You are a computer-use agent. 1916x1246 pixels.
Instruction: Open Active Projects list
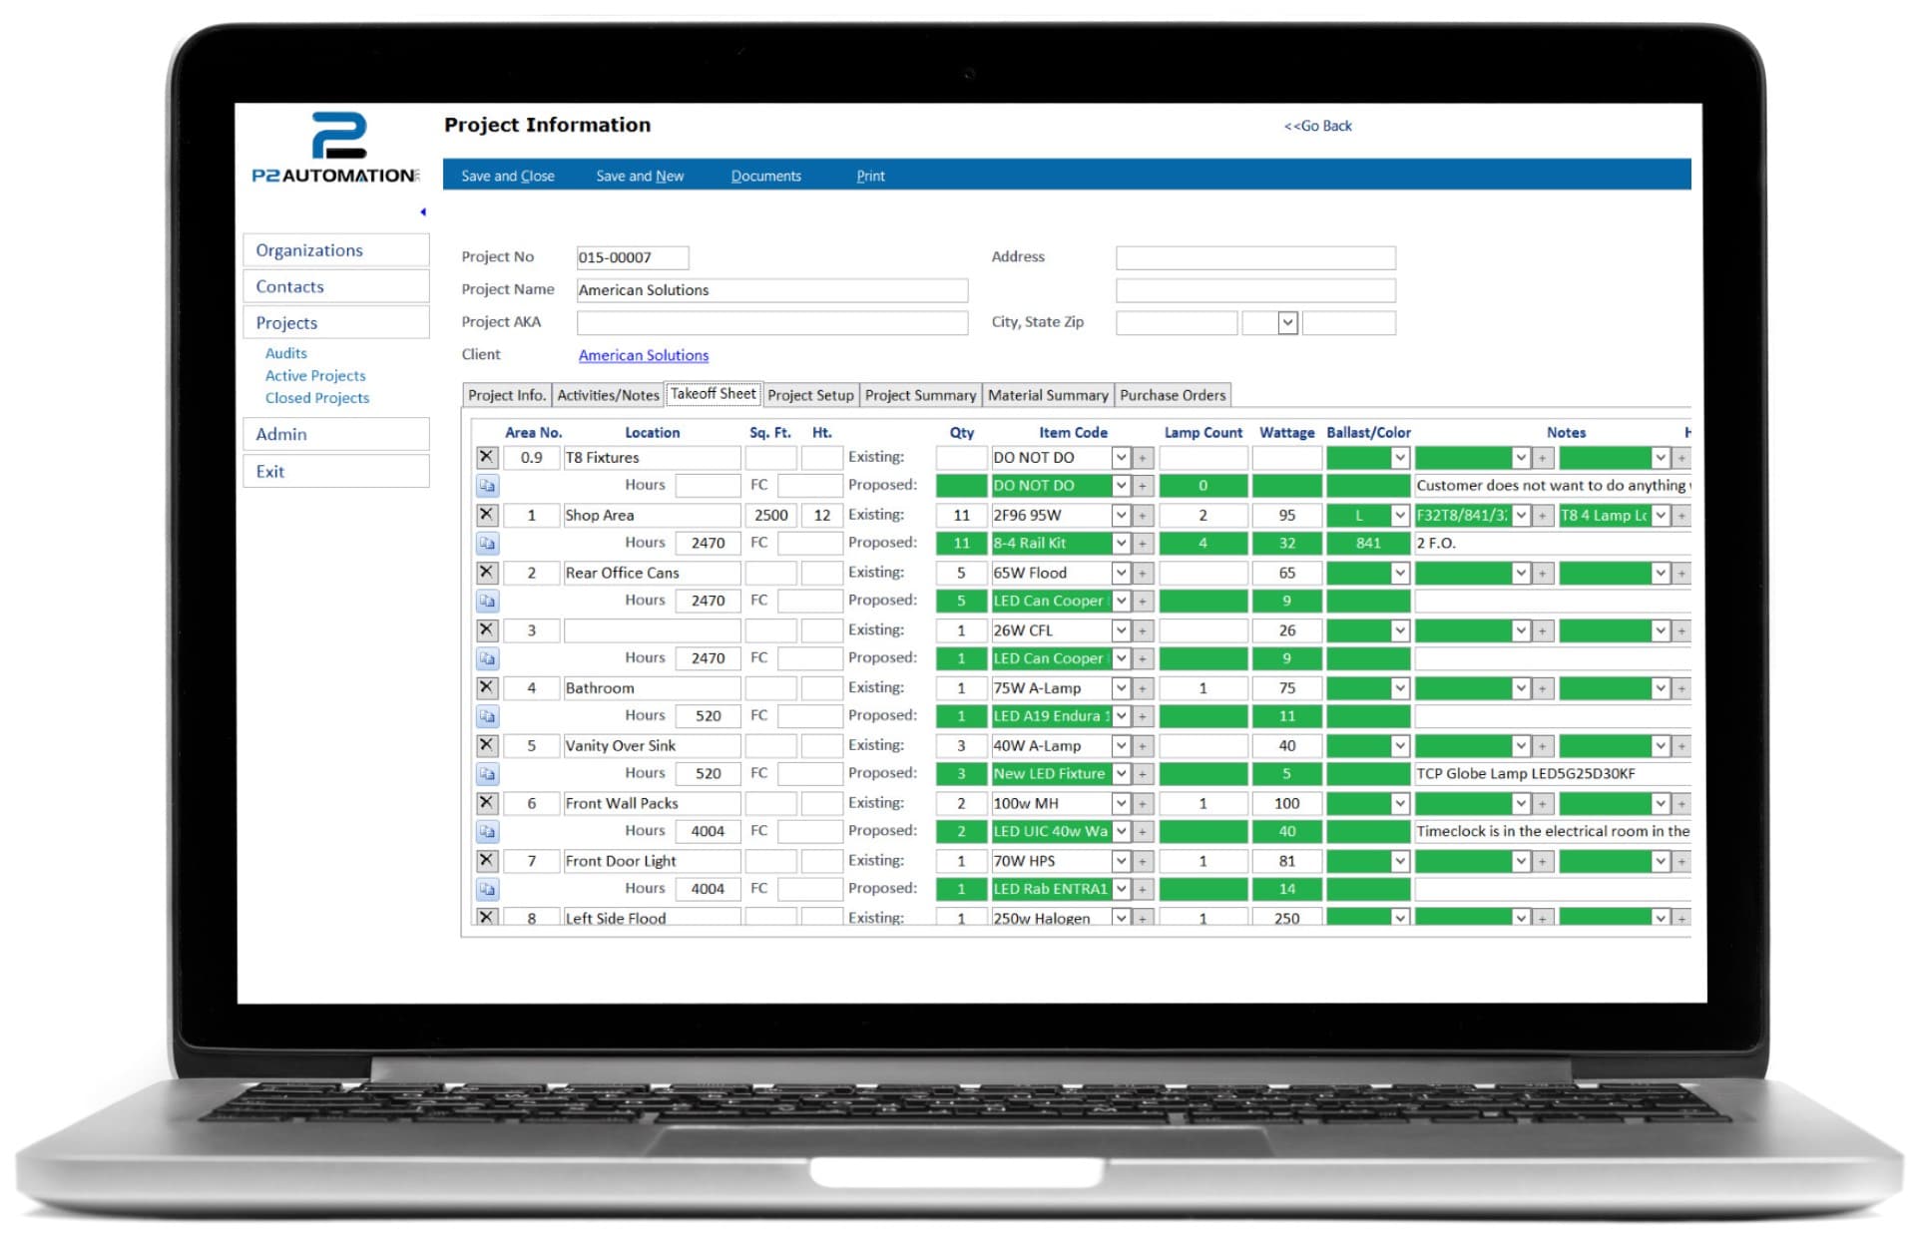tap(315, 375)
